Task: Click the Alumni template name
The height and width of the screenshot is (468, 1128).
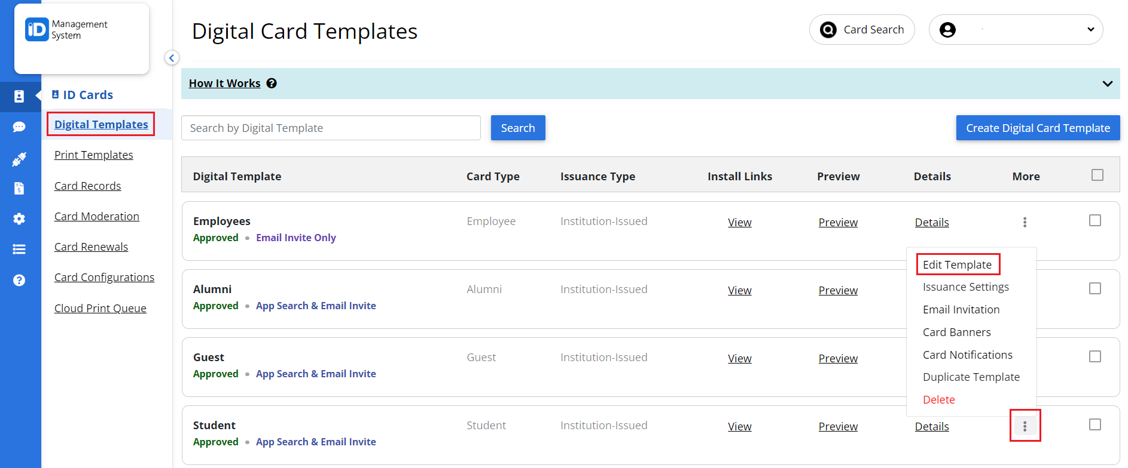Action: [x=212, y=290]
